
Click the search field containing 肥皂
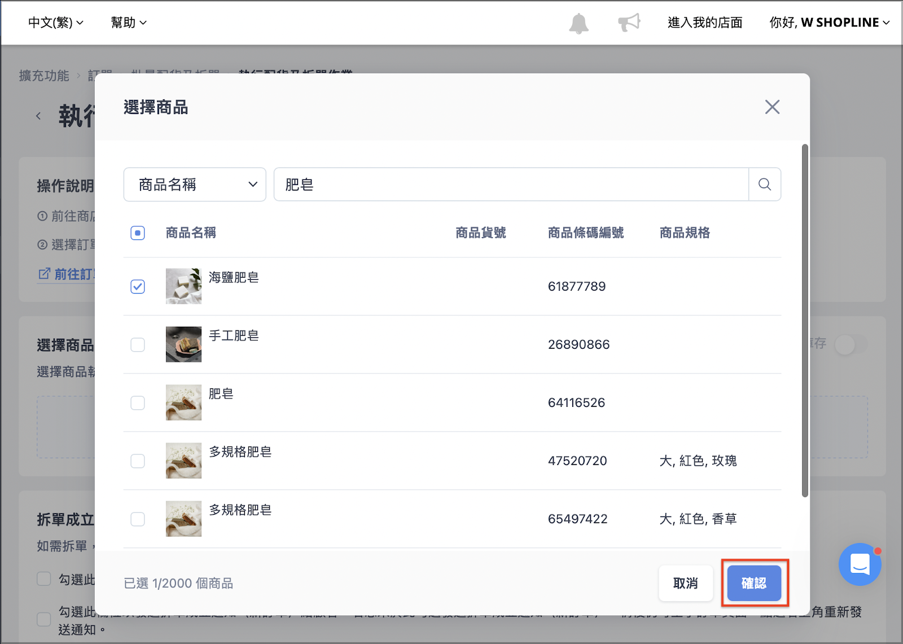click(x=511, y=185)
